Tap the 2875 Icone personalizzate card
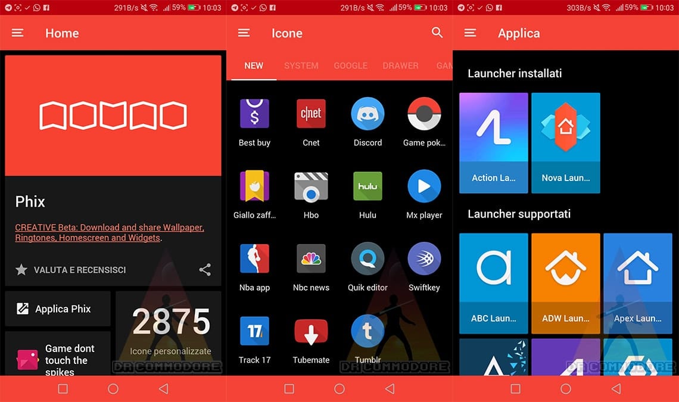This screenshot has height=402, width=679. [169, 333]
